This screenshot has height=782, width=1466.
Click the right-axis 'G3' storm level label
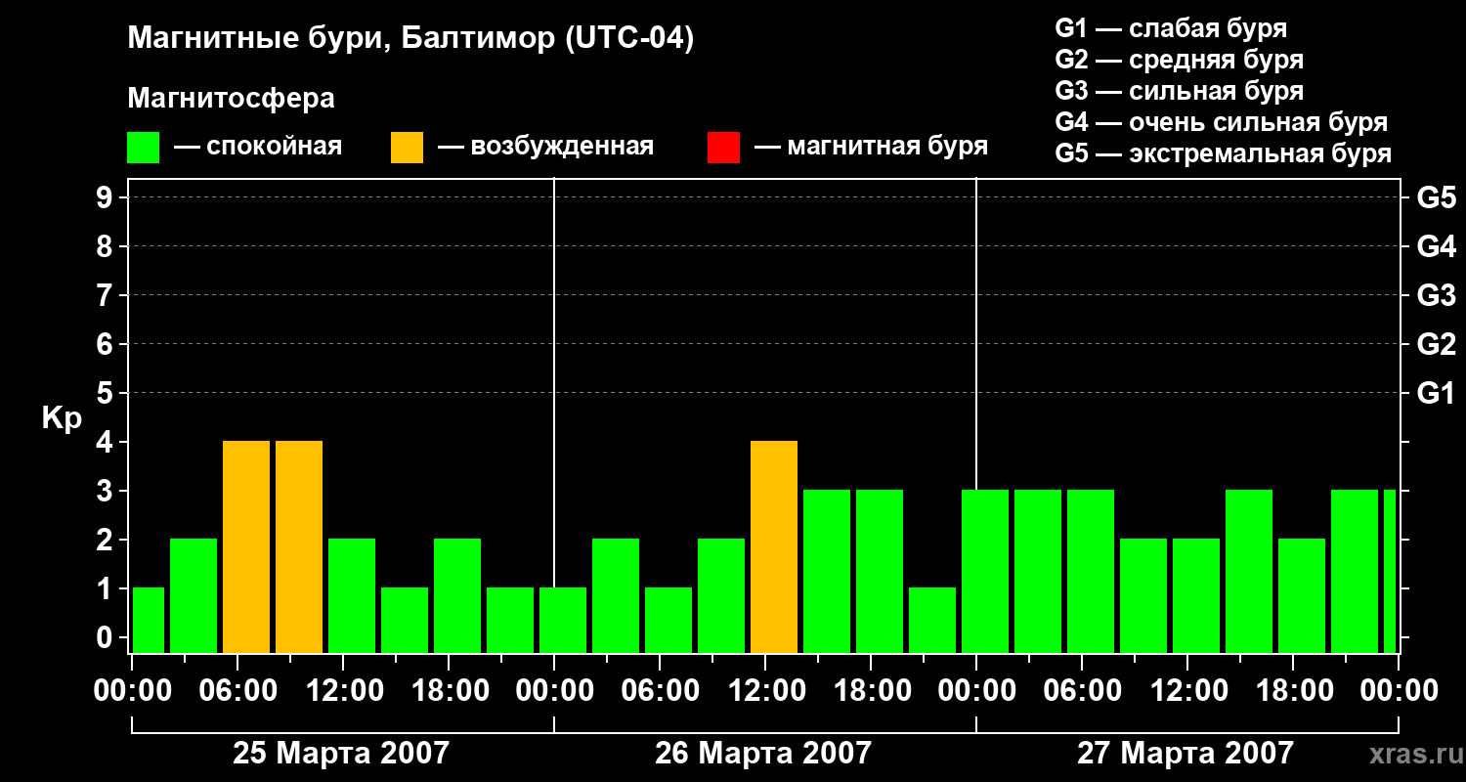point(1436,295)
